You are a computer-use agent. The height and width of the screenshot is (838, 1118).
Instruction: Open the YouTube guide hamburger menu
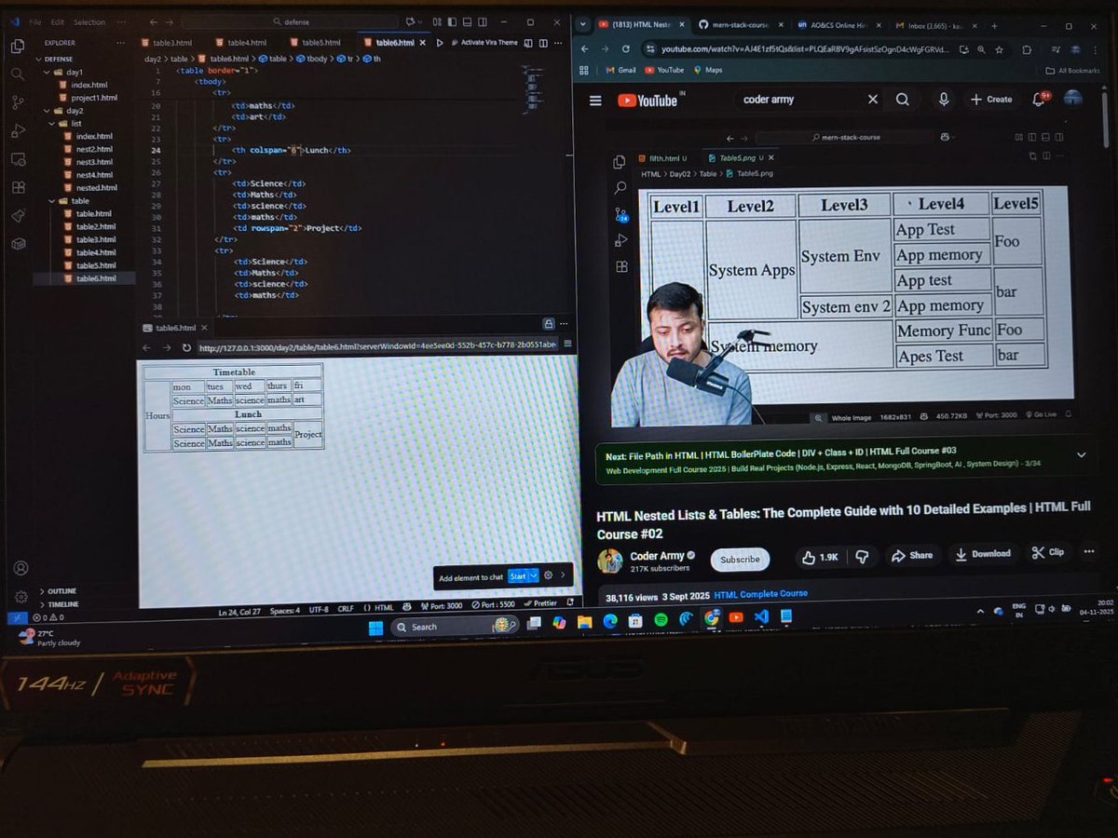coord(595,101)
